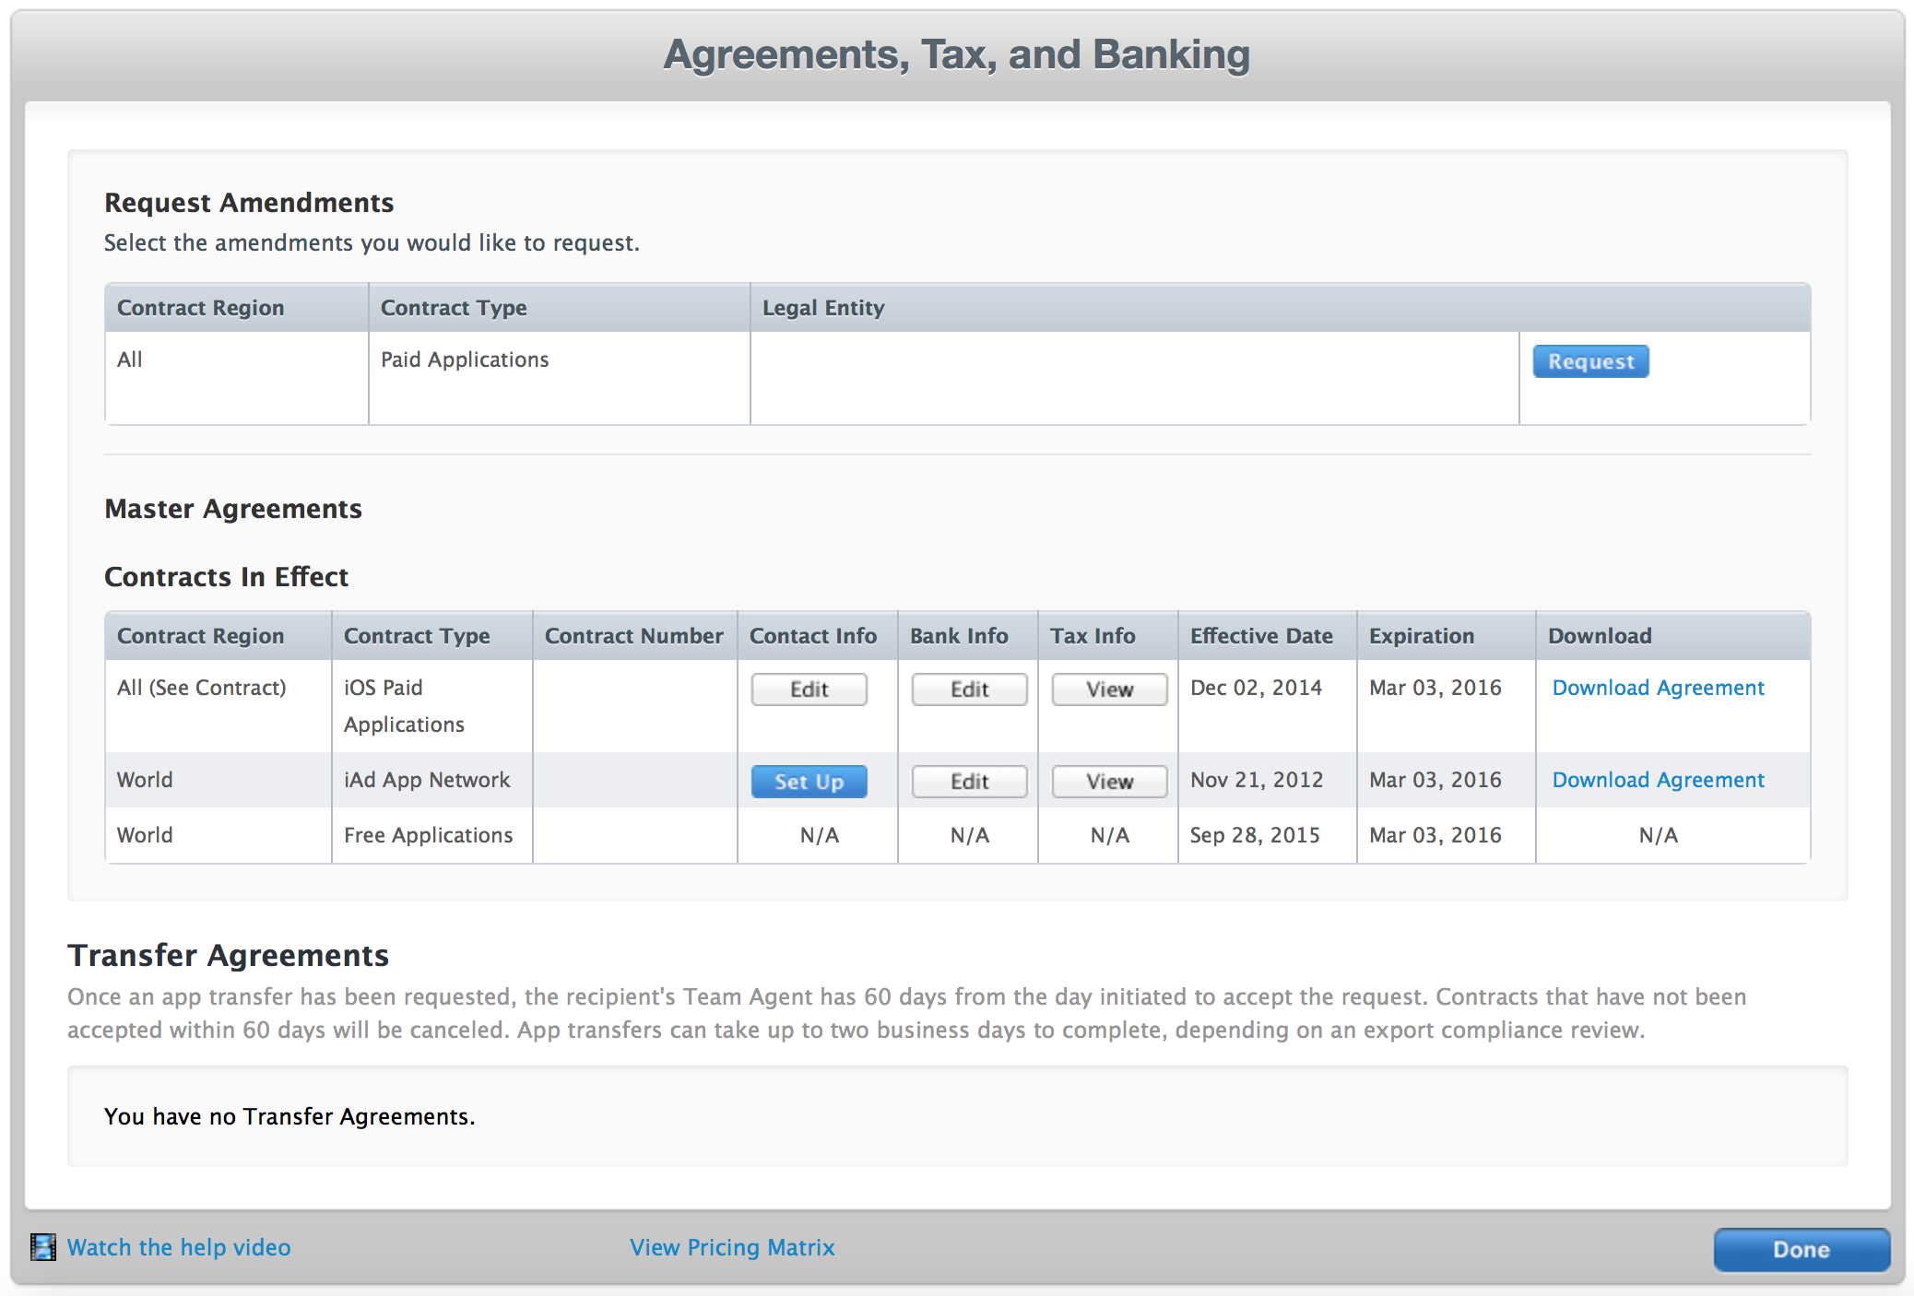Select the You have no Transfer Agreements message
The image size is (1914, 1296).
[289, 1116]
